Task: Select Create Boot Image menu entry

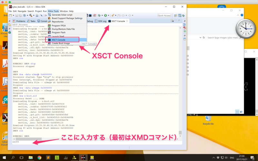Action: [67, 43]
